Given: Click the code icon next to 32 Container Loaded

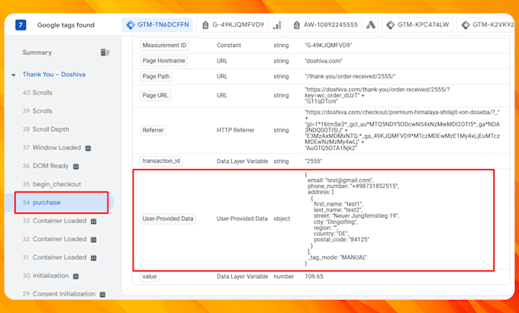Looking at the screenshot, I should (94, 240).
